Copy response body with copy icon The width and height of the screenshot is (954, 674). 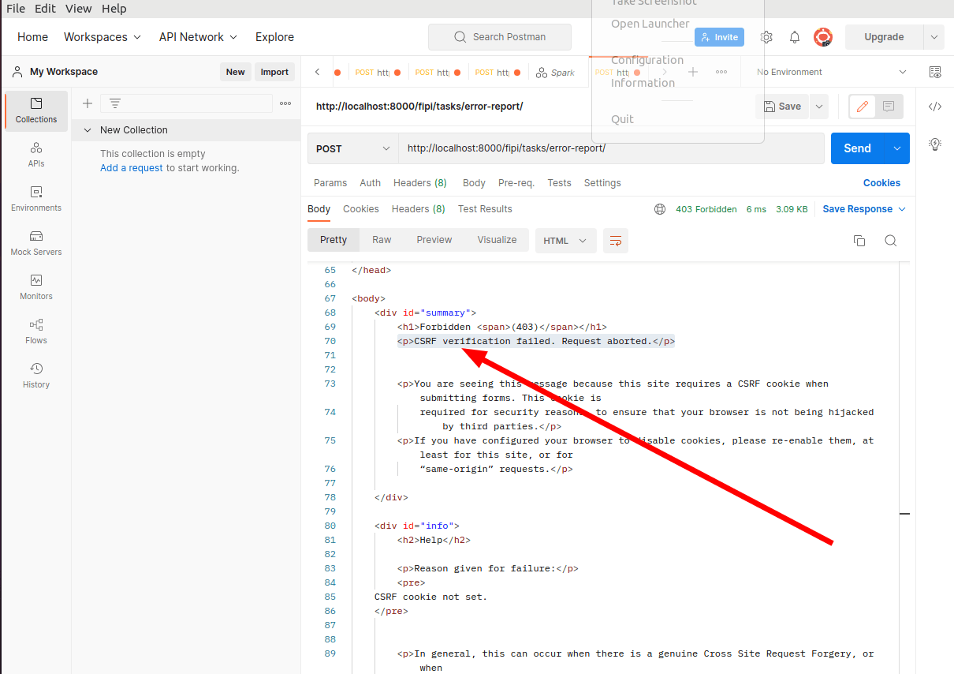859,241
